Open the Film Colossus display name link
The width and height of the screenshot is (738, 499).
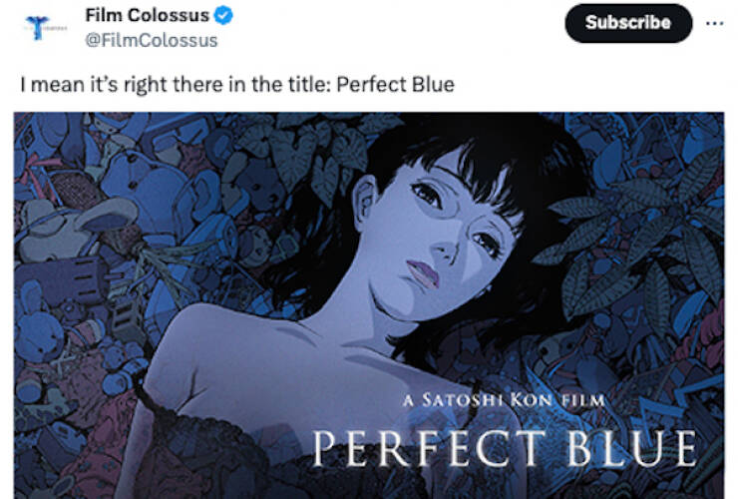click(147, 15)
